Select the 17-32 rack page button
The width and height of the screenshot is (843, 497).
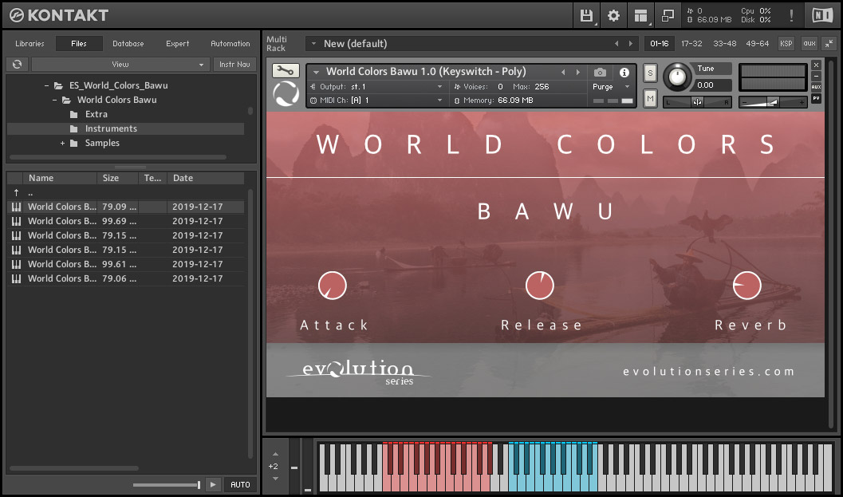tap(691, 44)
